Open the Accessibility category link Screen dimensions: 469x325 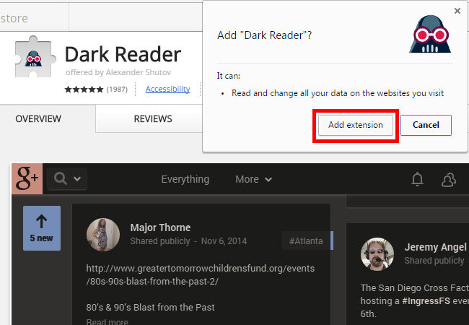click(x=167, y=89)
